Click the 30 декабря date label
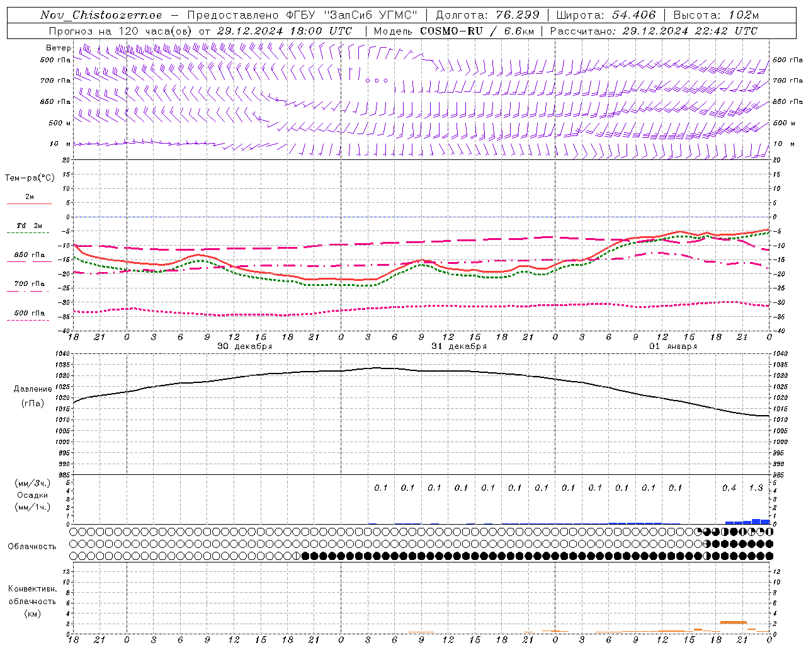806x645 pixels. pyautogui.click(x=245, y=346)
